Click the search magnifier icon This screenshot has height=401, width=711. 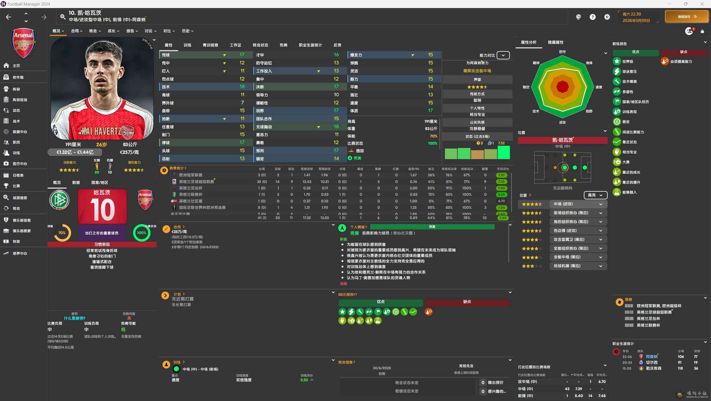coord(63,17)
